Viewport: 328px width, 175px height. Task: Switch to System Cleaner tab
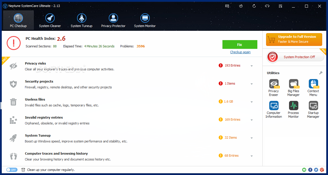click(50, 20)
